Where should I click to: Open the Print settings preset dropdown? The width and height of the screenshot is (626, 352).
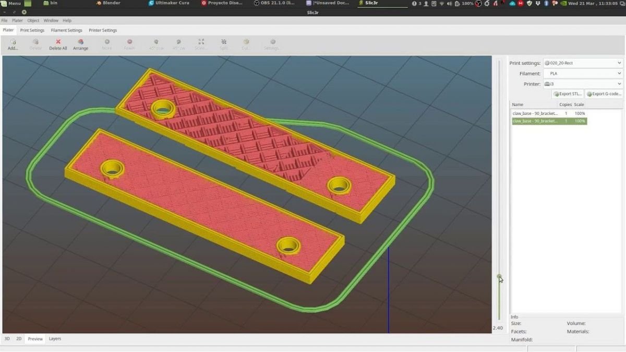coord(583,63)
